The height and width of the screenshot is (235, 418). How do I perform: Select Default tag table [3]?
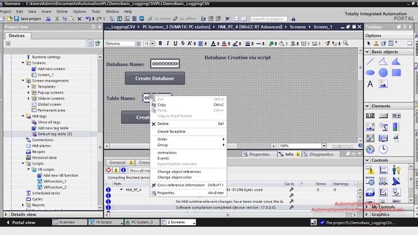point(55,134)
